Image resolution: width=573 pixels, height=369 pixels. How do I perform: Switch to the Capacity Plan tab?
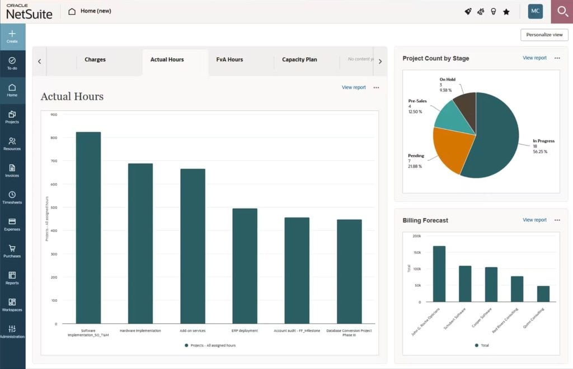pyautogui.click(x=299, y=59)
